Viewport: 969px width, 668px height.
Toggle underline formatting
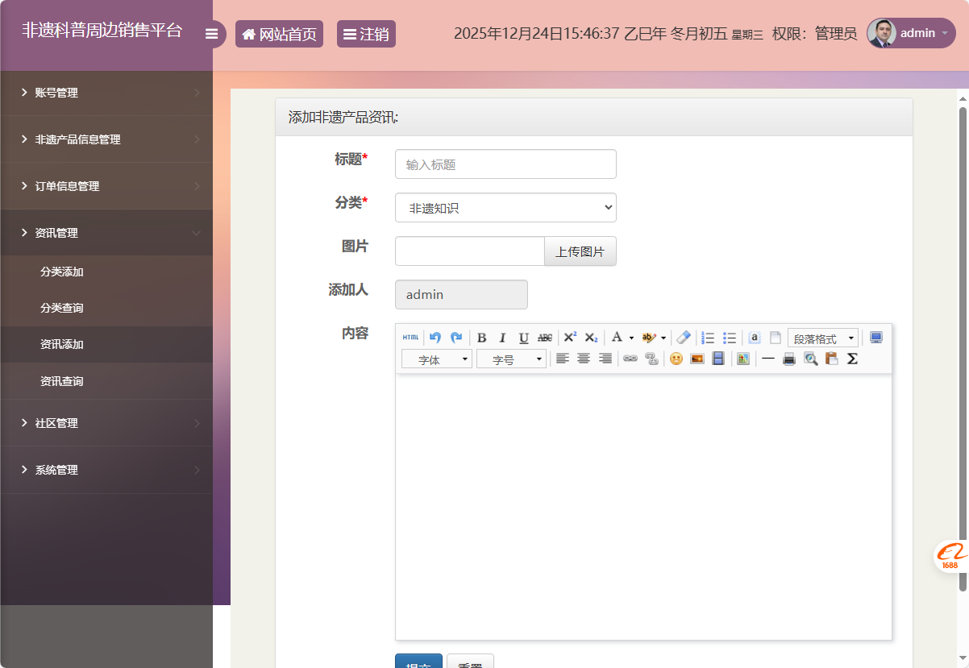coord(523,338)
